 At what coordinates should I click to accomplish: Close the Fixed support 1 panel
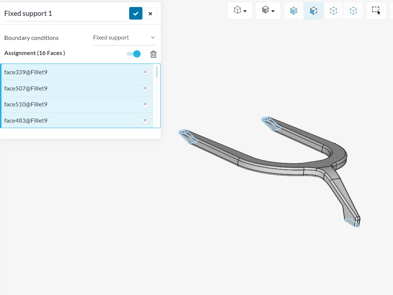[151, 14]
